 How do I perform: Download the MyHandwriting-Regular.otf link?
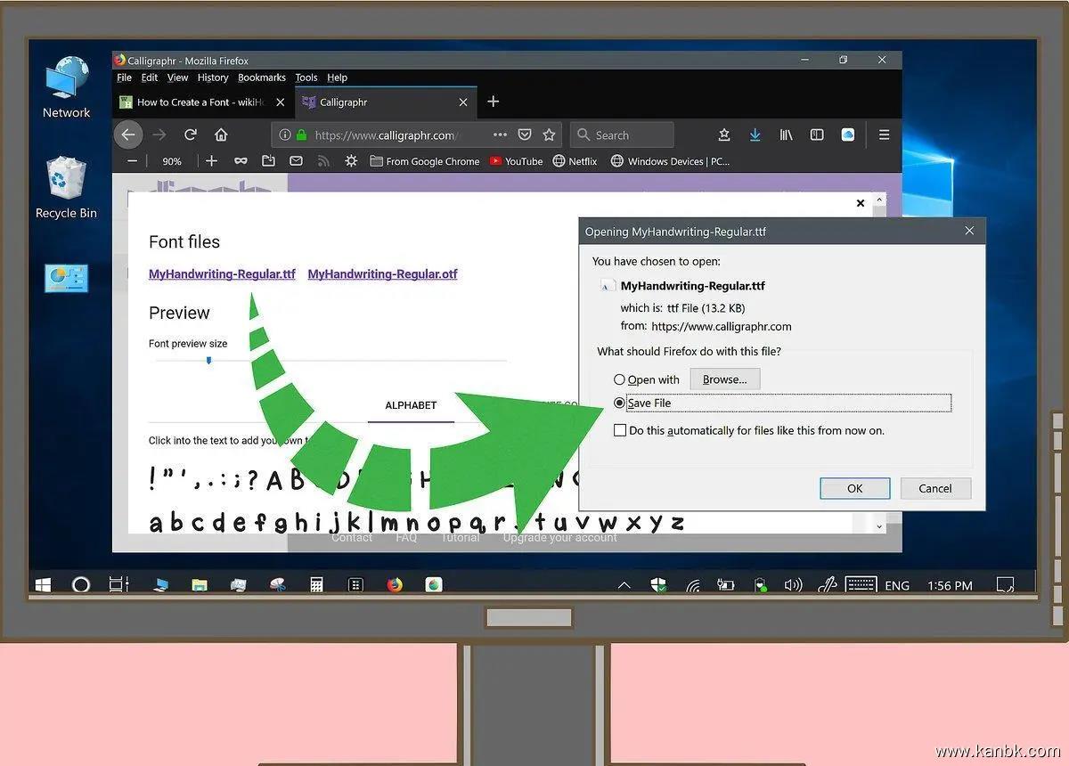(382, 274)
